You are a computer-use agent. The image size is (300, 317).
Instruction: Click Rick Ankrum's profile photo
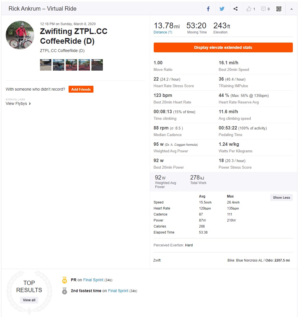(x=20, y=35)
